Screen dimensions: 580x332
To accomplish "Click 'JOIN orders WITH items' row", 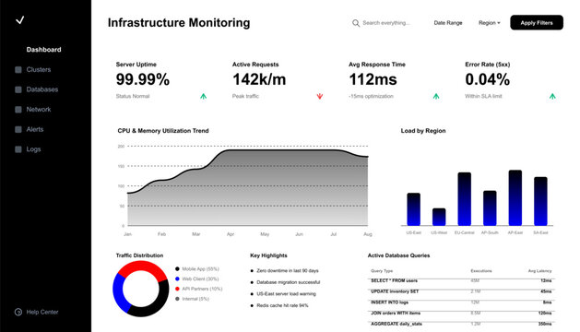I will point(461,314).
